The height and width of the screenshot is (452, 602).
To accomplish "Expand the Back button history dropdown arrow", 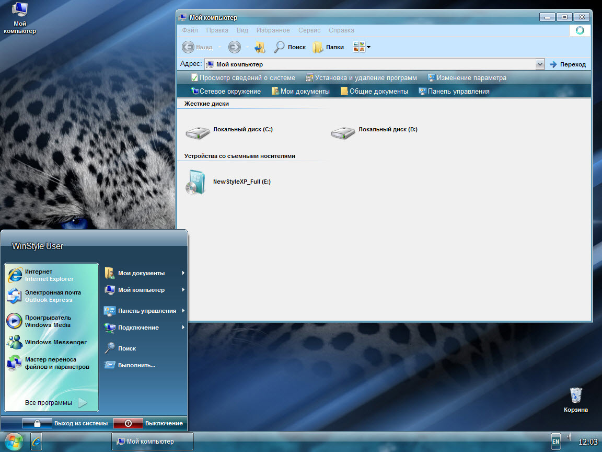I will pos(219,47).
